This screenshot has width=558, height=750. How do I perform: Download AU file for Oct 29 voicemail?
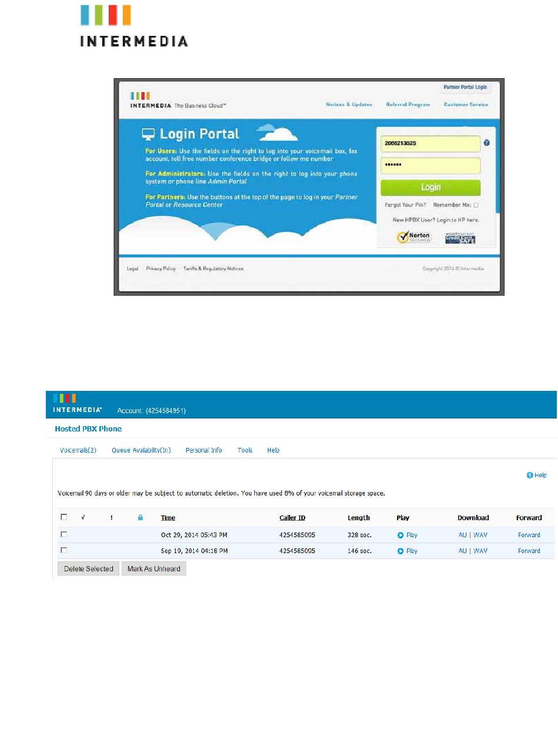tap(462, 535)
